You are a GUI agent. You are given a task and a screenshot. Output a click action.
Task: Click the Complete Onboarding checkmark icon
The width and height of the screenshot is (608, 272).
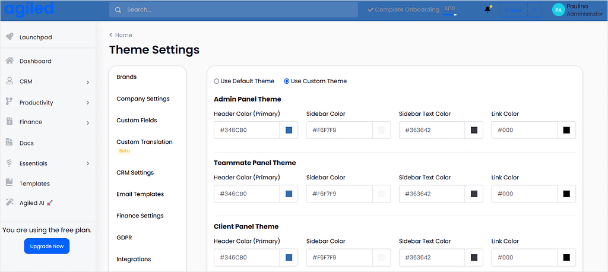click(x=370, y=10)
